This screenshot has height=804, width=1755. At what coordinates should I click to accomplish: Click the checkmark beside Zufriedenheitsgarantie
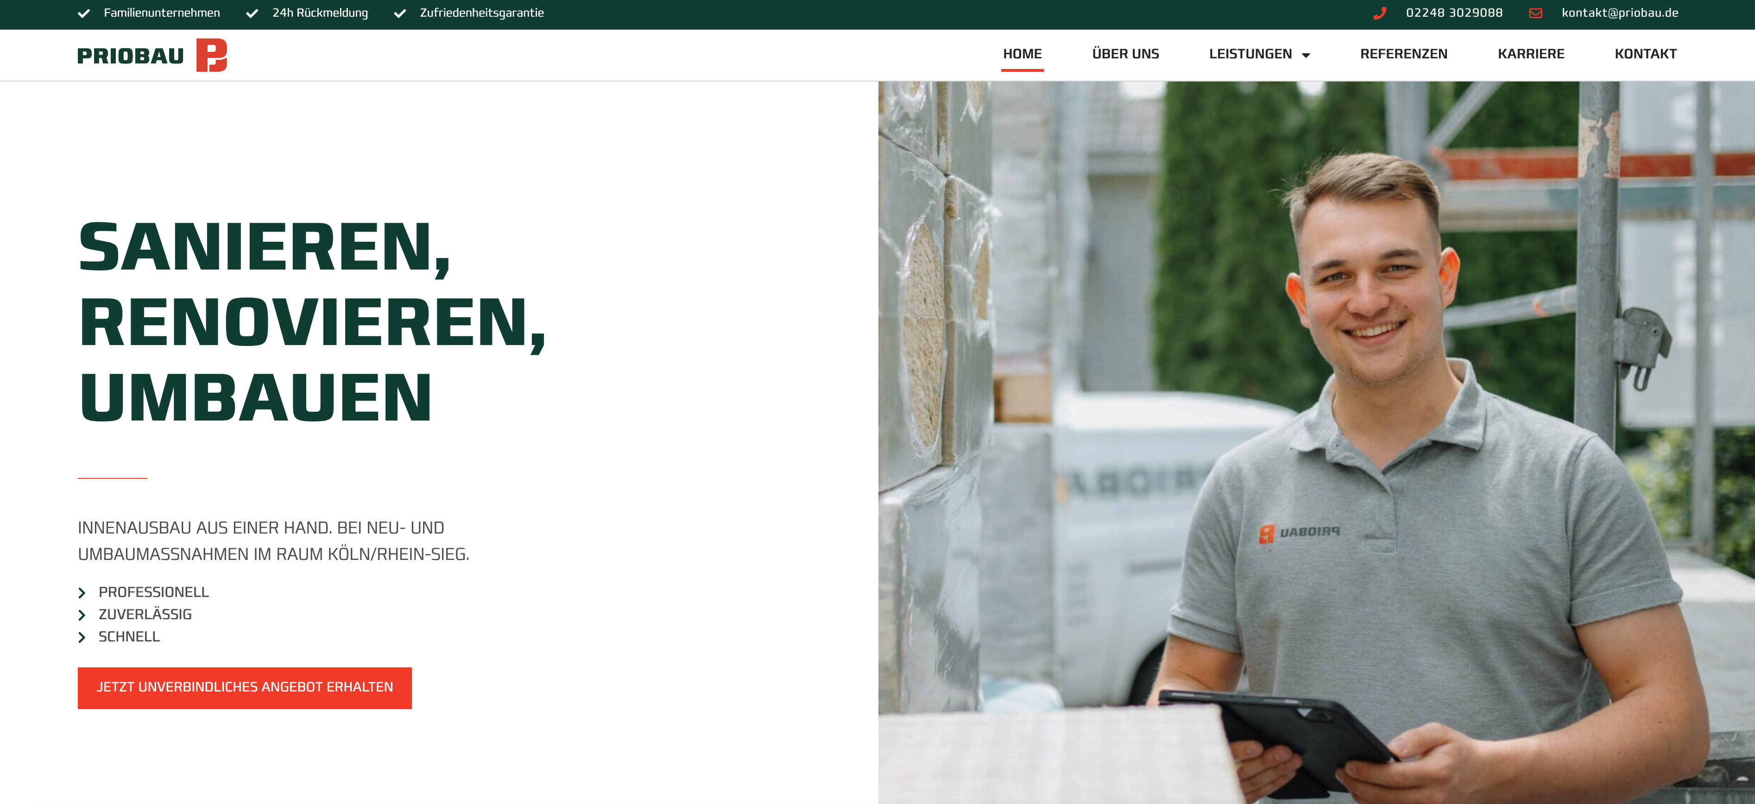coord(400,13)
